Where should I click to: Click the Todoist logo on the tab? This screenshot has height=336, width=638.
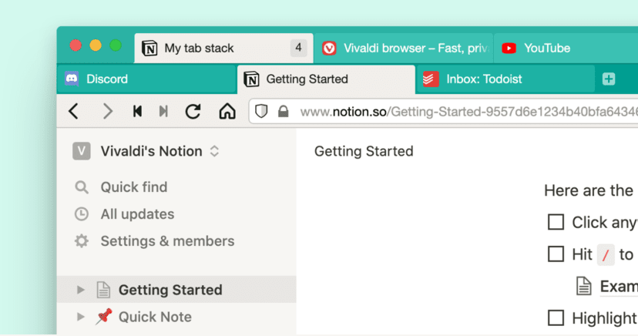point(431,79)
